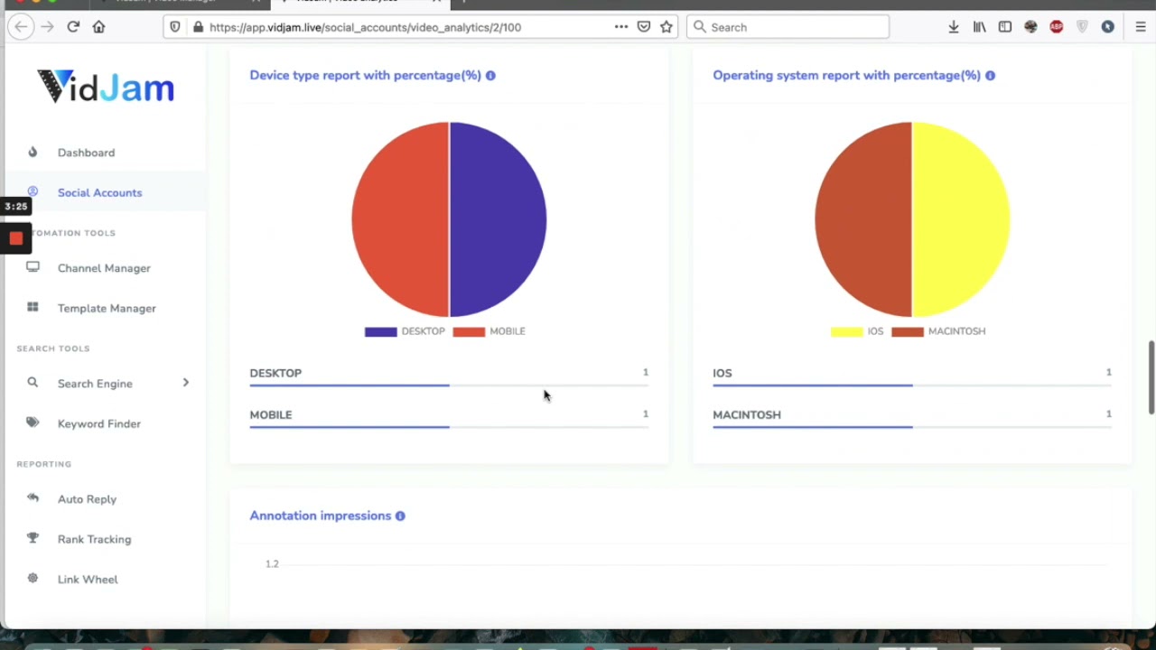Toggle DESKTOP legend swatch in device chart
The image size is (1156, 650).
coord(380,331)
